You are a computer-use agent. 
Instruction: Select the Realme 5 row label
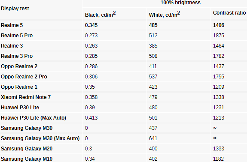coord(12,25)
